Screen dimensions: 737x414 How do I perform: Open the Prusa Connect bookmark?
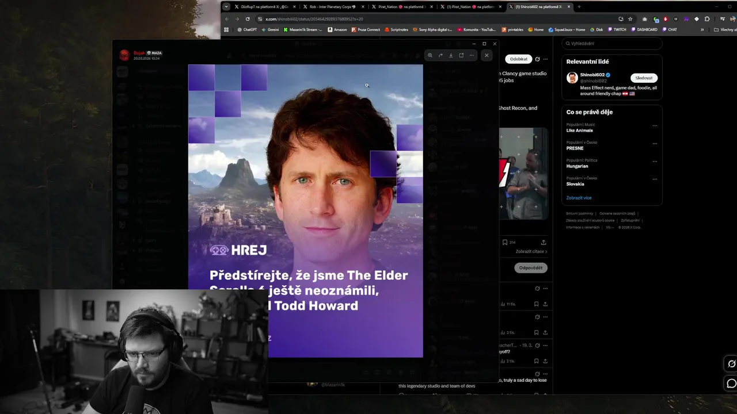tap(366, 29)
